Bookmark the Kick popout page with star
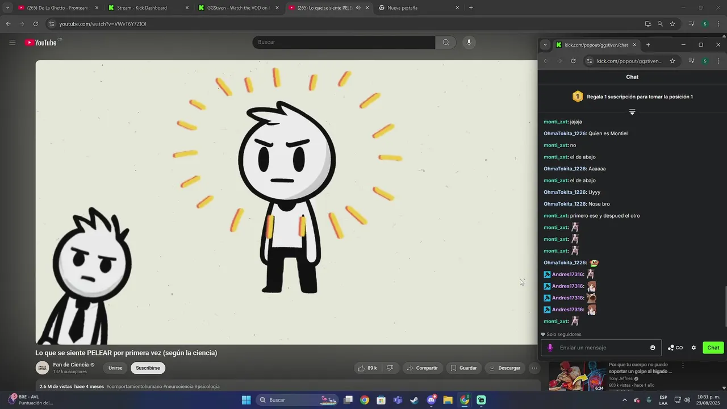This screenshot has width=727, height=409. pos(672,61)
